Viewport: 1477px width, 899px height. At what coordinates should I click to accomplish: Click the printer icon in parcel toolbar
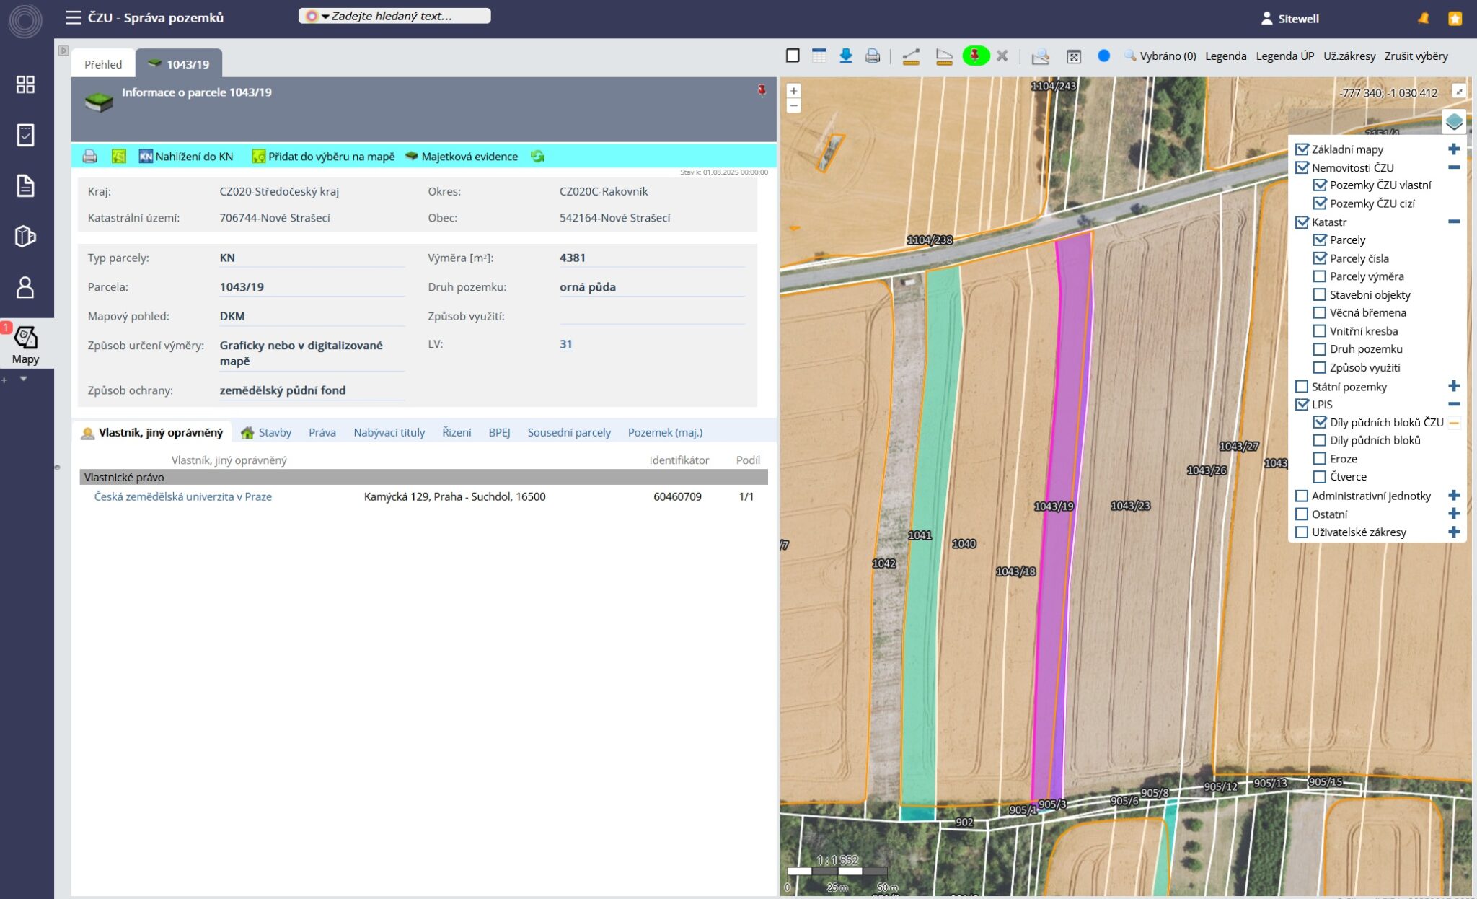point(90,157)
